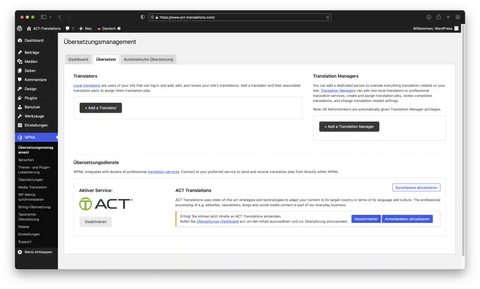Click the Plugins plug icon

(x=20, y=98)
